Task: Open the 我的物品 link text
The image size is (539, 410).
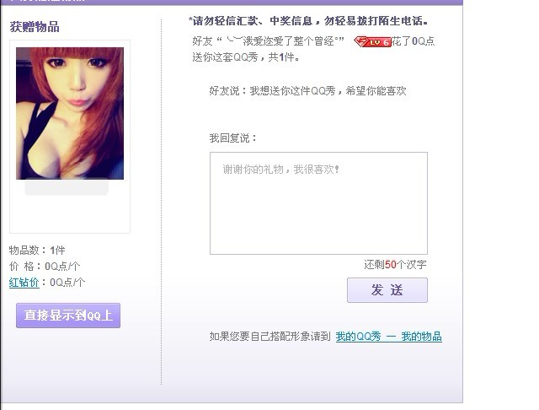Action: [x=421, y=337]
